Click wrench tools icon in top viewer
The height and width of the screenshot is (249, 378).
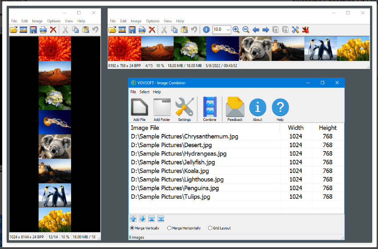[x=295, y=30]
